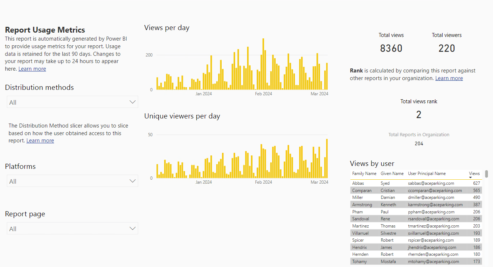The height and width of the screenshot is (267, 493).
Task: Select Armstrong row family name
Action: coord(362,205)
